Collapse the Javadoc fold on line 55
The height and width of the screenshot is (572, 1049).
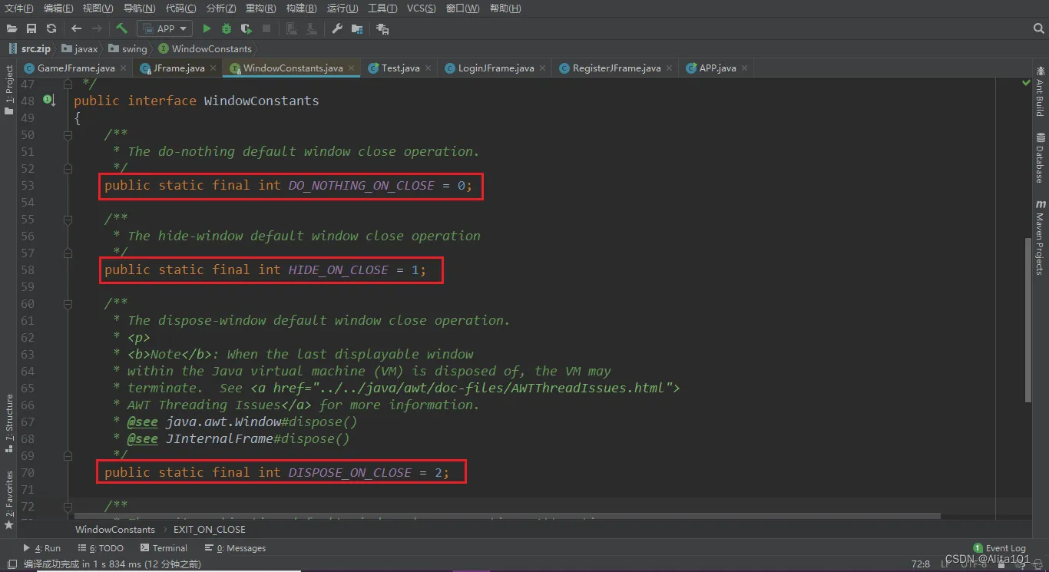tap(68, 219)
